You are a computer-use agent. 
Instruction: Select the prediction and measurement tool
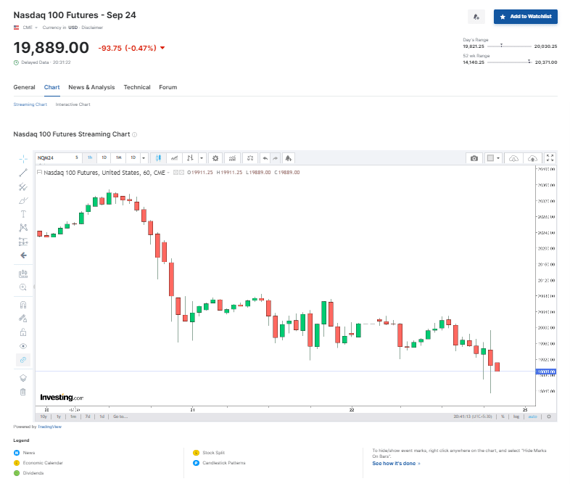[23, 242]
